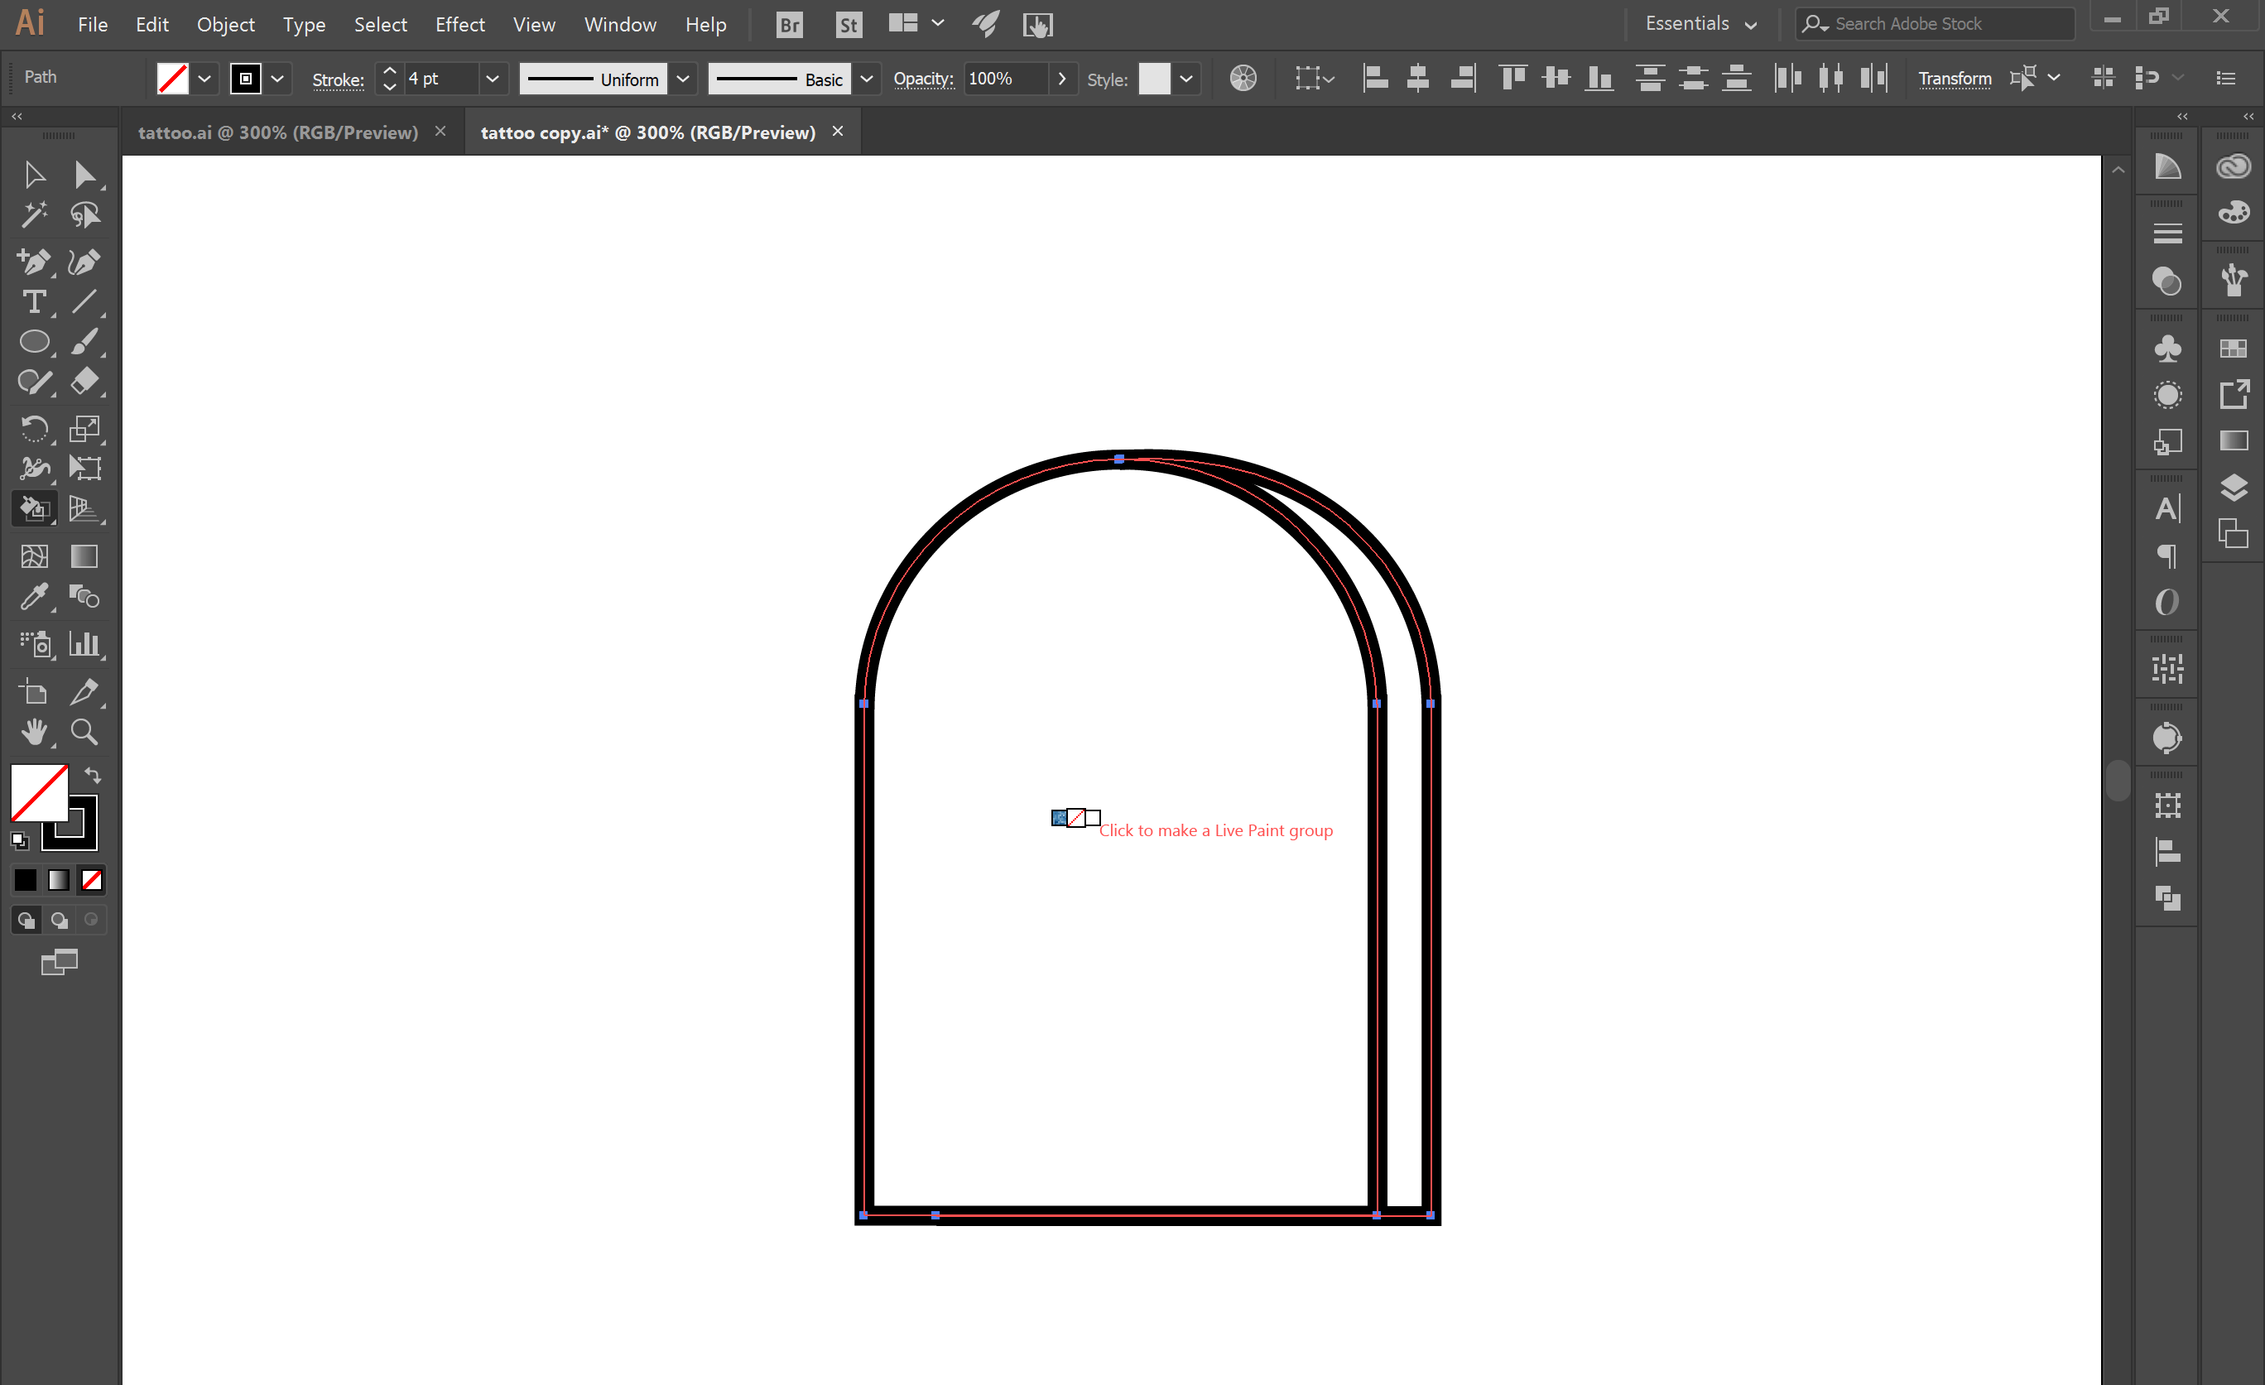Open the Window menu

click(621, 25)
